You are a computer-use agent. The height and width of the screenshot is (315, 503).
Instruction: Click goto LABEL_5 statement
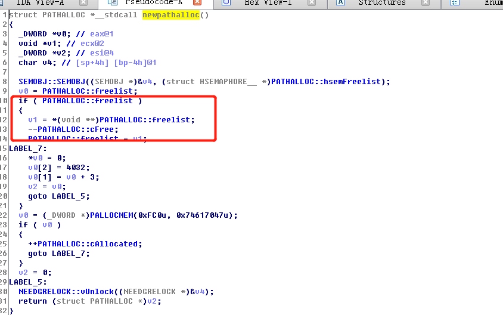(59, 196)
